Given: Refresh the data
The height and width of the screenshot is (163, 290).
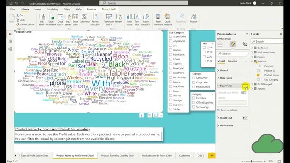Looking at the screenshot, I should click(x=119, y=19).
